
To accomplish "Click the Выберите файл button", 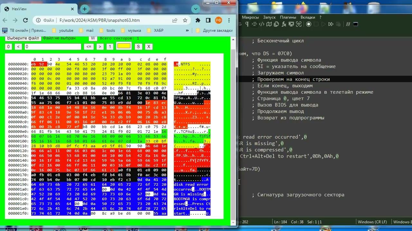I will pos(23,38).
